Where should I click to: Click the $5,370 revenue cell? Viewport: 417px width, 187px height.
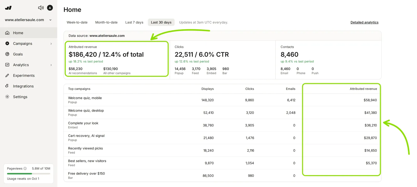pyautogui.click(x=371, y=163)
